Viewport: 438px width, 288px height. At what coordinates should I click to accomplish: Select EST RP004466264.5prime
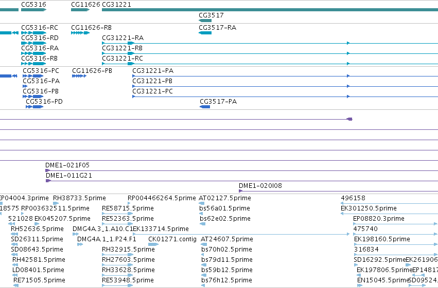click(162, 198)
